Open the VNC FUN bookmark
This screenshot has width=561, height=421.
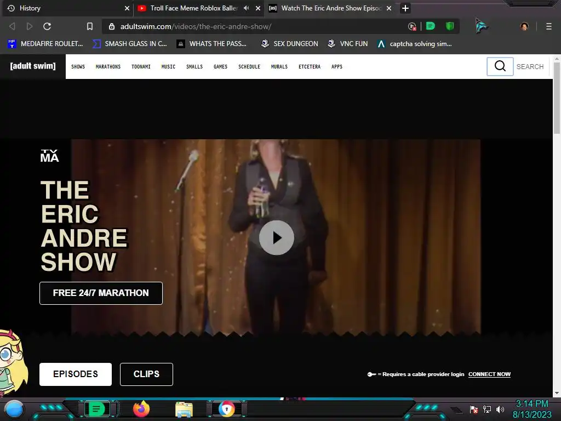click(348, 44)
